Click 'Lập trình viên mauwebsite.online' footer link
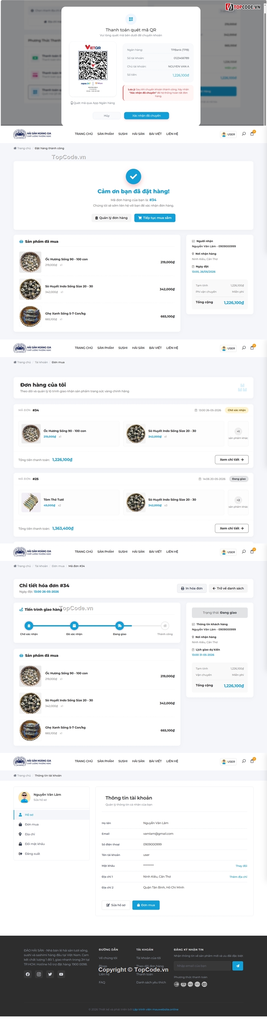 click(156, 1009)
